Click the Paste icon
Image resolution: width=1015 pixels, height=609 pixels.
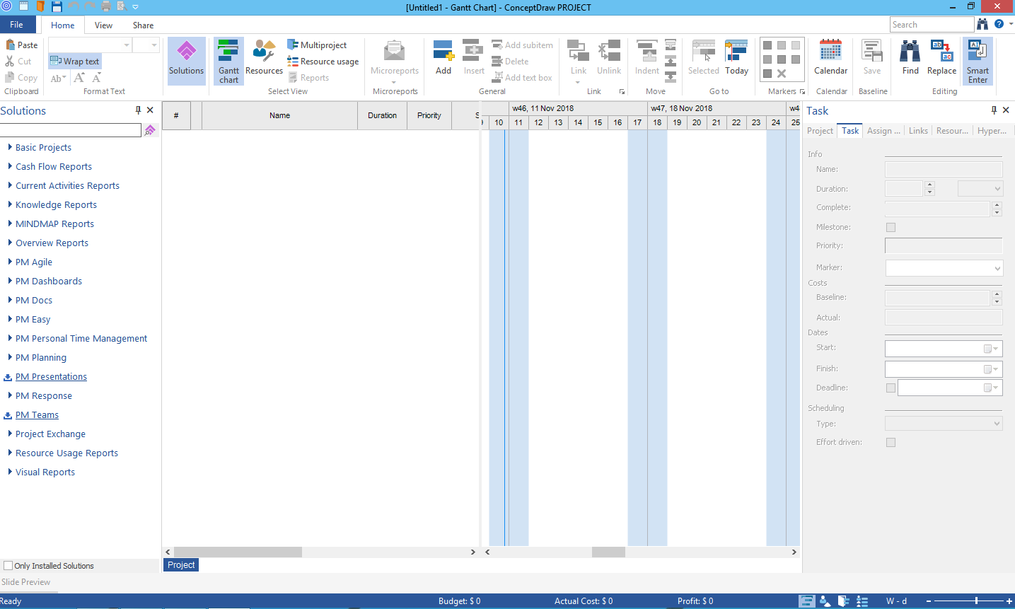coord(10,45)
